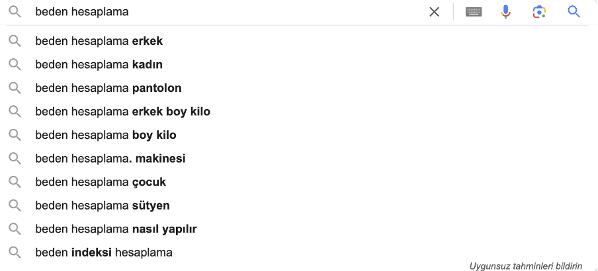Clear the search text with the X icon
This screenshot has height=271, width=598.
(x=434, y=12)
